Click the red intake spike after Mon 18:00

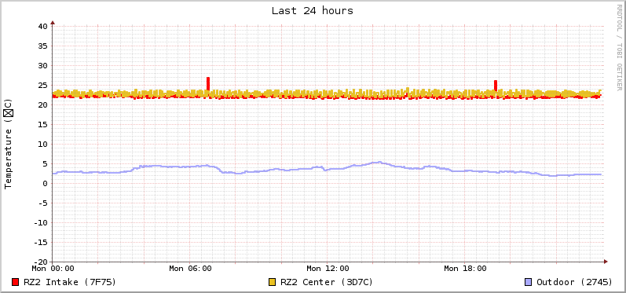click(x=496, y=85)
